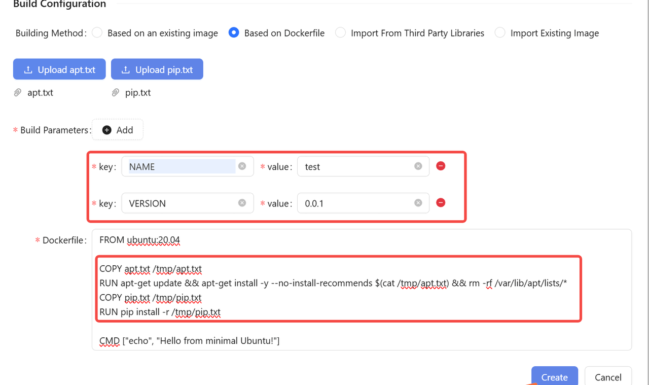Clear the VERSION key field
The height and width of the screenshot is (385, 649).
click(x=242, y=203)
